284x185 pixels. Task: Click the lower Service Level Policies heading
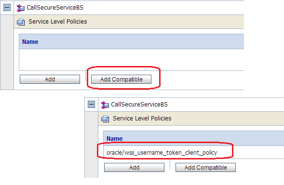(x=142, y=119)
